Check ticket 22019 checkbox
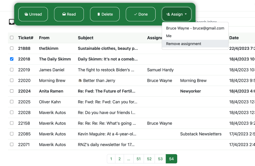The width and height of the screenshot is (255, 166). [x=12, y=70]
